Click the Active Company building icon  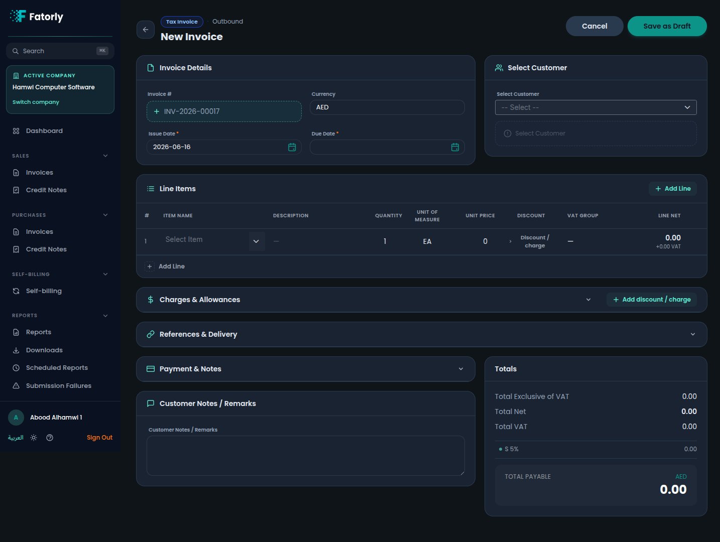[x=16, y=76]
